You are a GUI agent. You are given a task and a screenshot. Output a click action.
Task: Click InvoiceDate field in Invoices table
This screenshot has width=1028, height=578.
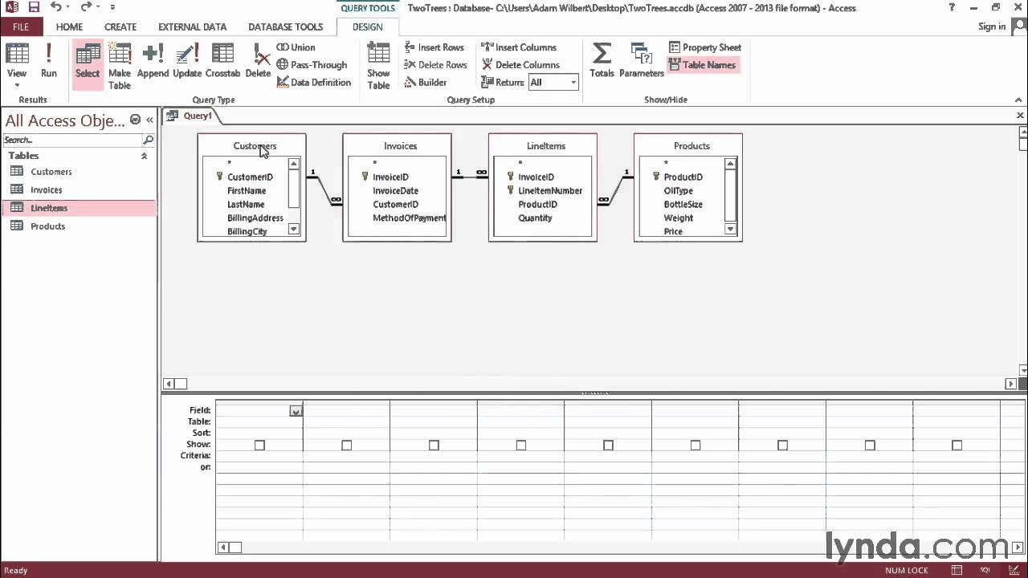(395, 191)
